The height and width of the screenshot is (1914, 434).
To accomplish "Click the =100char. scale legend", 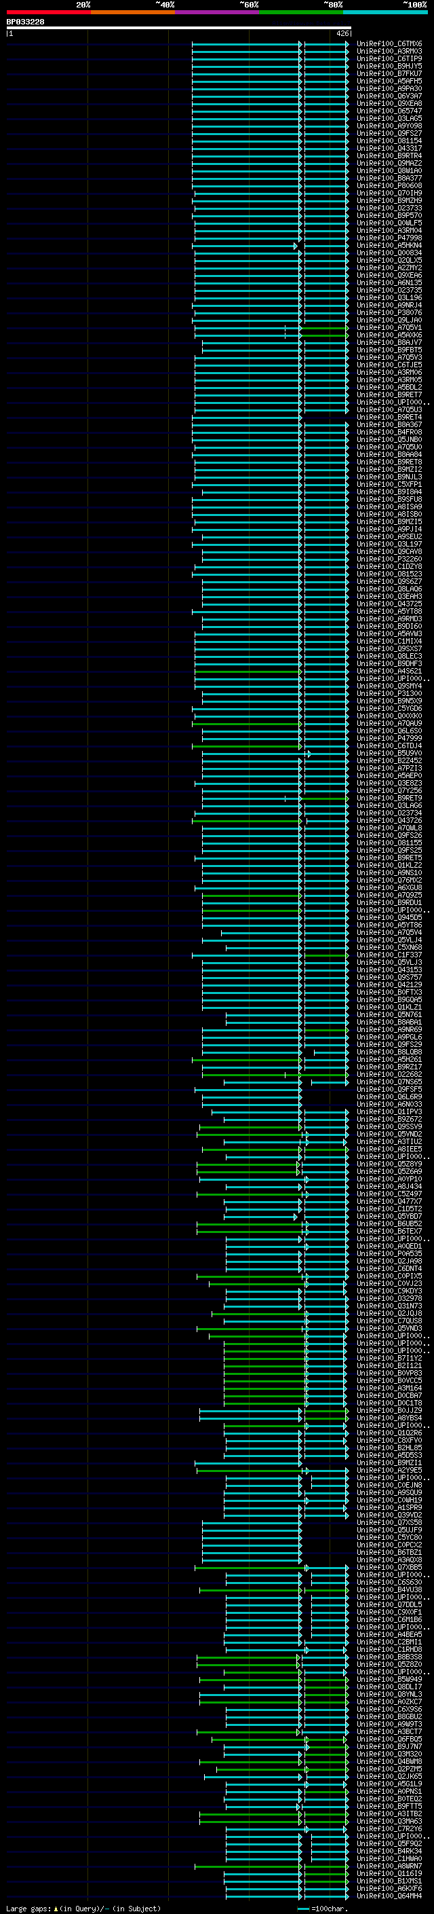I will click(322, 1908).
